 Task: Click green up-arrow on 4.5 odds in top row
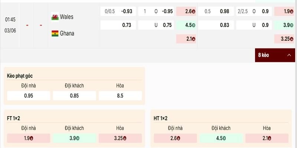click(x=193, y=25)
